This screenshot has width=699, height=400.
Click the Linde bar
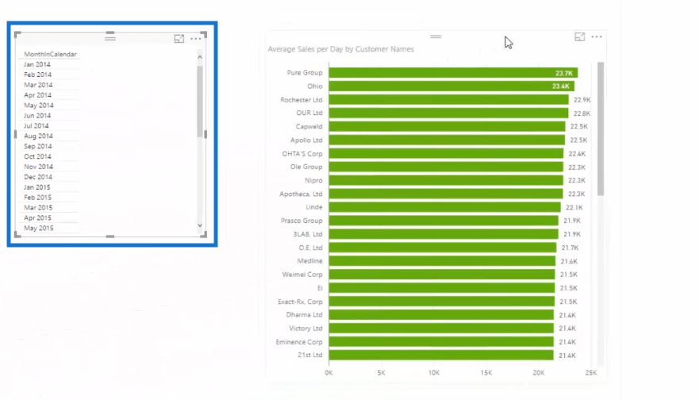(x=445, y=207)
